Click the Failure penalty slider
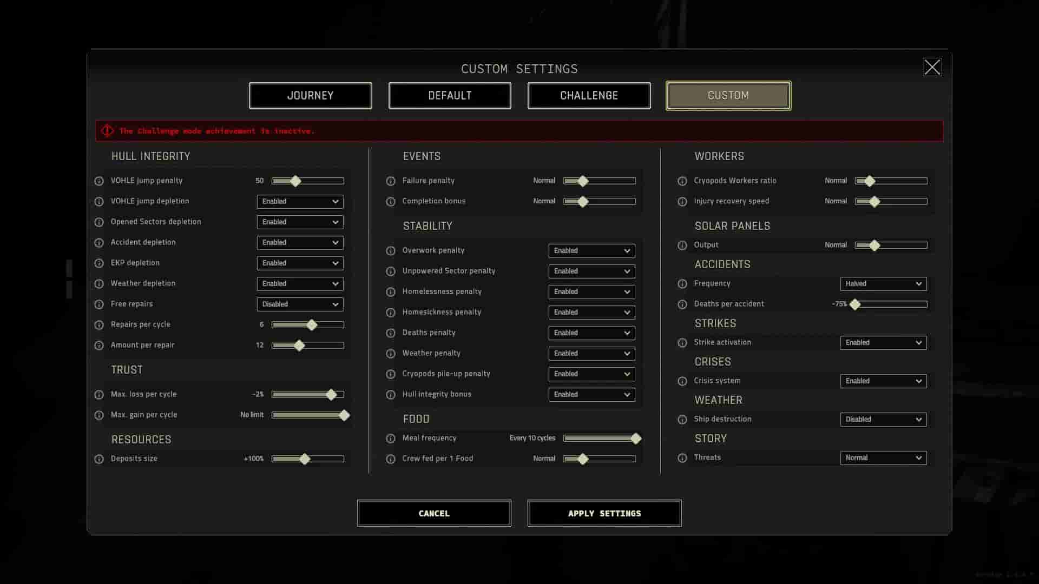This screenshot has height=584, width=1039. coord(600,181)
